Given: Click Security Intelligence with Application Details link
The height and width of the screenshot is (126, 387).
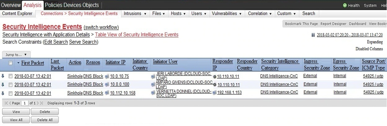Looking at the screenshot, I should (x=46, y=35).
